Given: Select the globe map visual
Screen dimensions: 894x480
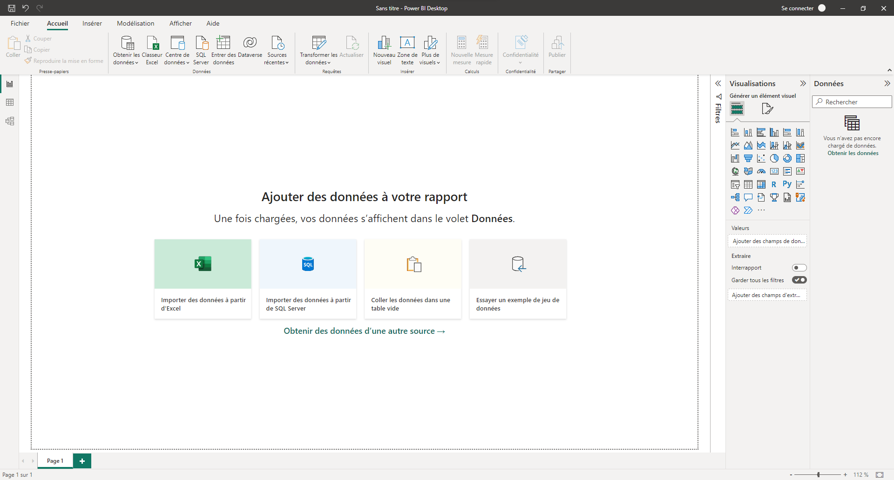Looking at the screenshot, I should (735, 171).
